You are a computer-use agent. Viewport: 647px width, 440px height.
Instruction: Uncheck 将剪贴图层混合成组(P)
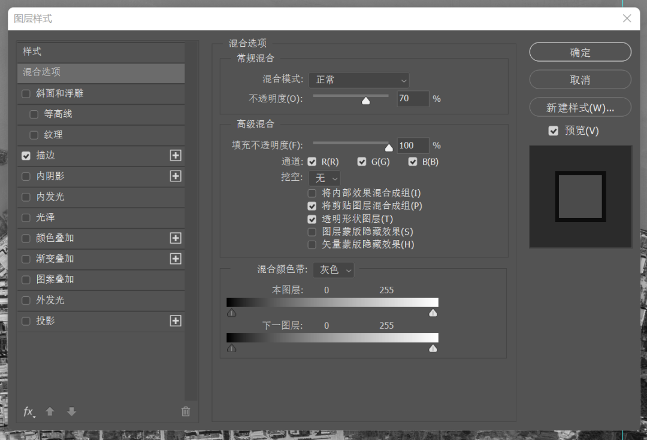pyautogui.click(x=312, y=206)
